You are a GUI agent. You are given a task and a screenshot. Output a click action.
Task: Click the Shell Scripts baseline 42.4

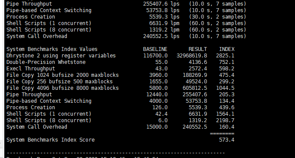[161, 114]
